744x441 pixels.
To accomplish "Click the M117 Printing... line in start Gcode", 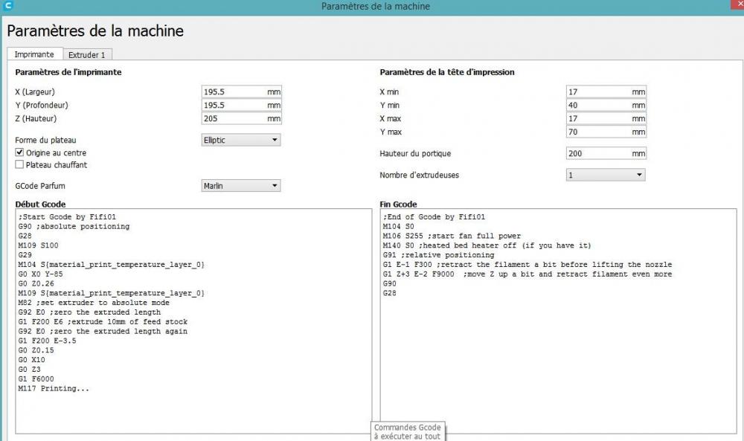I will point(54,388).
